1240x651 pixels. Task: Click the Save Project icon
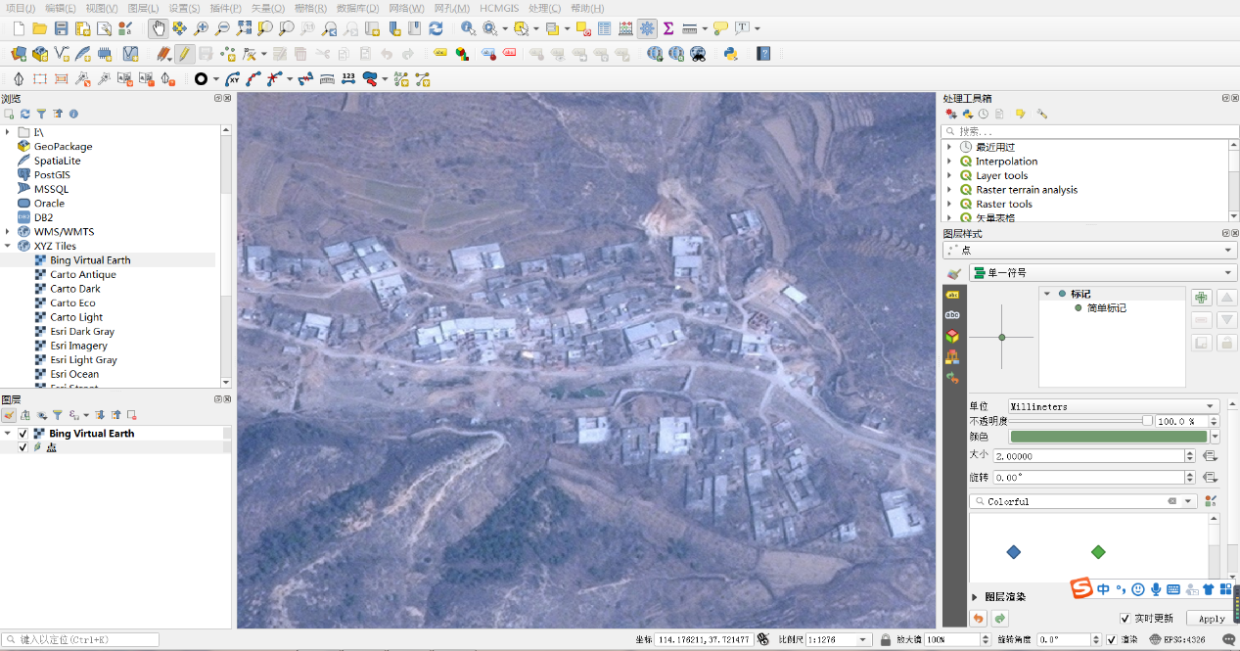click(x=61, y=28)
